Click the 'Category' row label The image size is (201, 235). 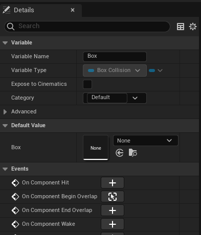click(x=23, y=98)
